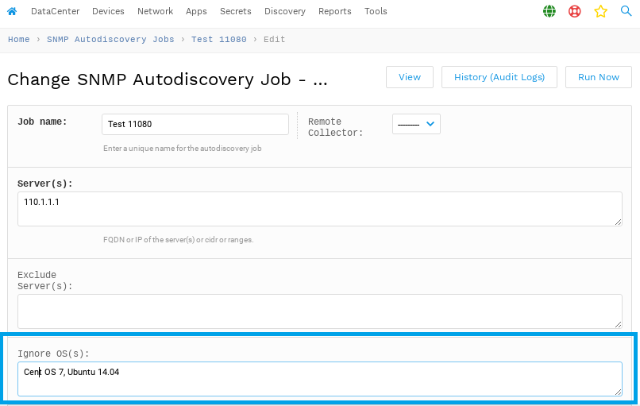Screen dimensions: 640x406
Task: Open the Tools menu
Action: tap(376, 11)
